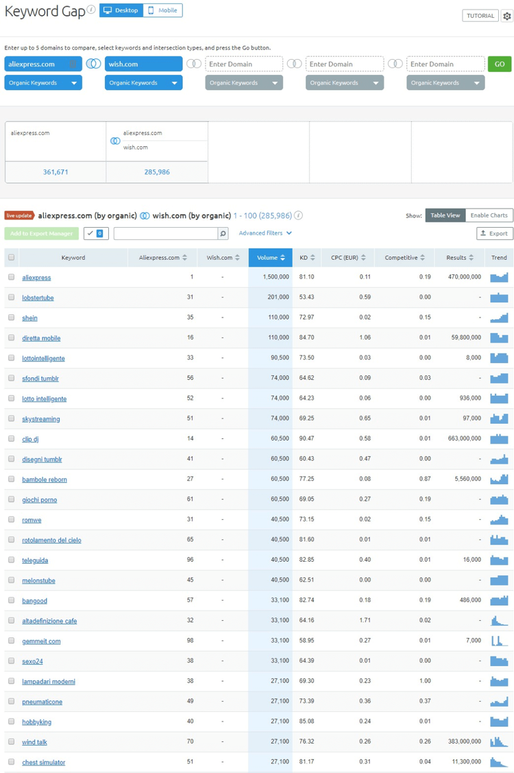The height and width of the screenshot is (773, 514).
Task: Open the skystreaming keyword link
Action: (41, 419)
